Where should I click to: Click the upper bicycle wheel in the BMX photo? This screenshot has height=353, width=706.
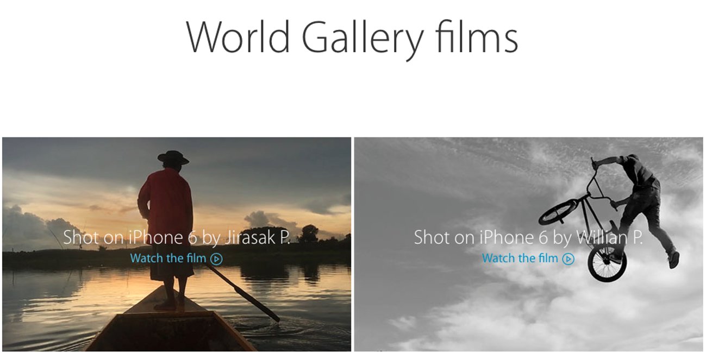tap(558, 212)
